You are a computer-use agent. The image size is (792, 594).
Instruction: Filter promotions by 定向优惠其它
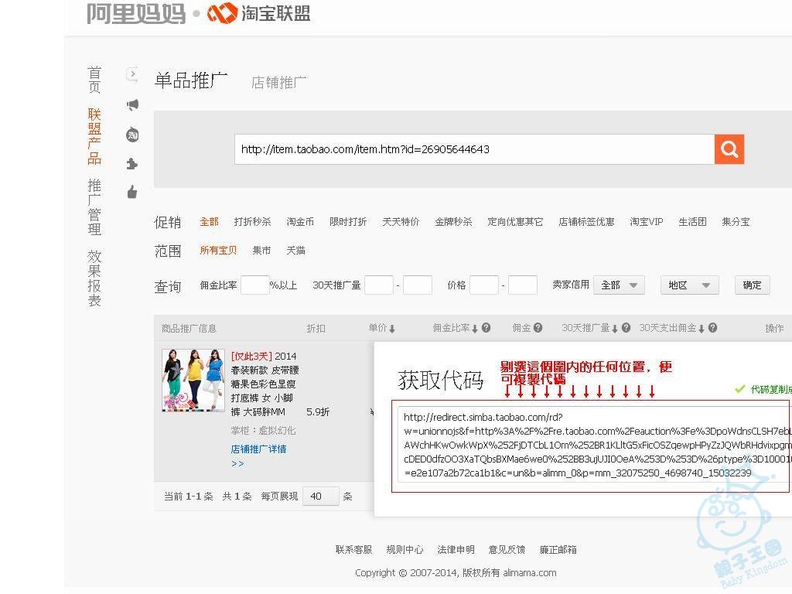coord(515,222)
